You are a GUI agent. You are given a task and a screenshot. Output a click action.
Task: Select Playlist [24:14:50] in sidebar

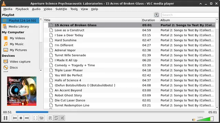point(20,20)
